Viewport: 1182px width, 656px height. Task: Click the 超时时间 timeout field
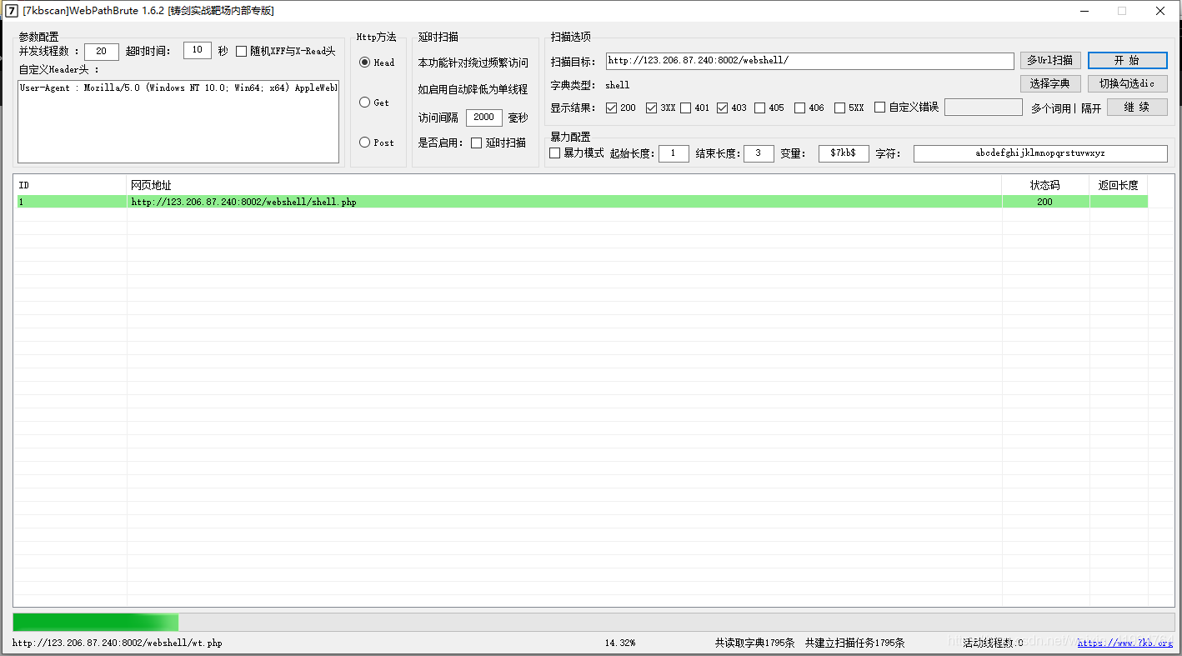(198, 50)
